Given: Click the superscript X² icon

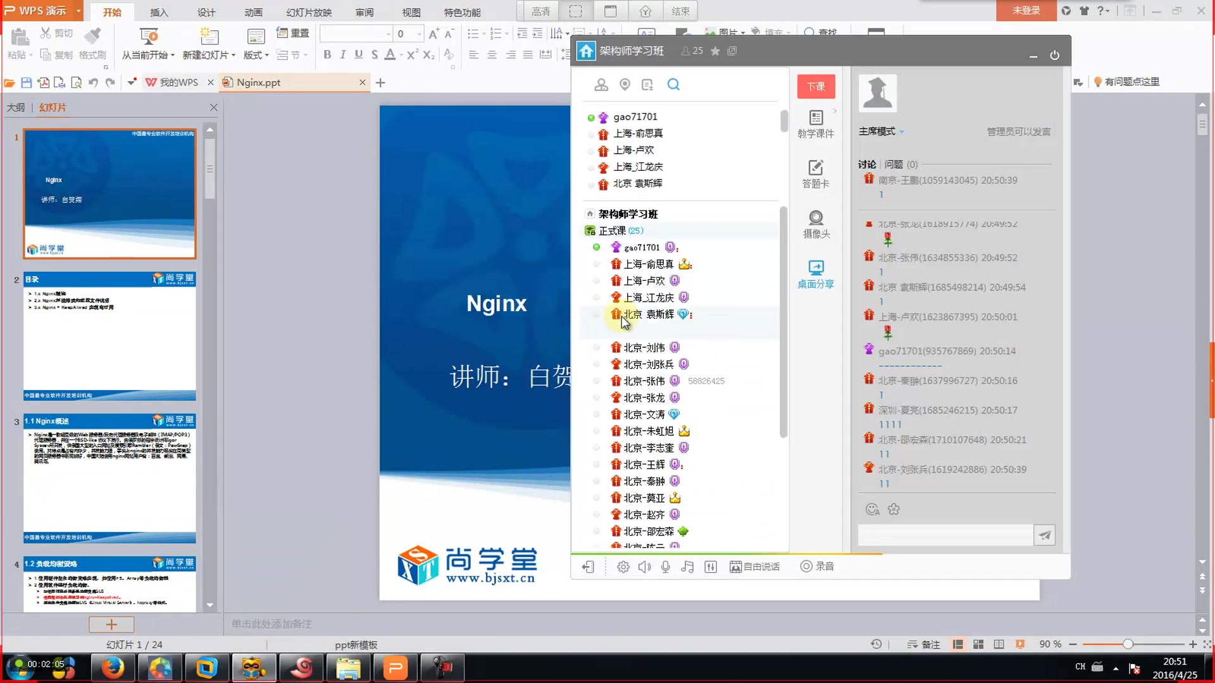Looking at the screenshot, I should coord(413,54).
